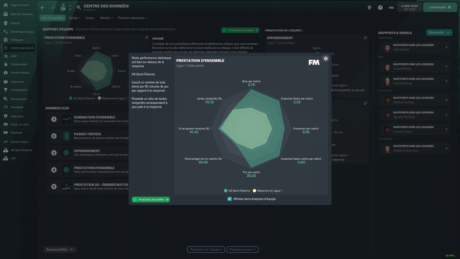Open Vision du club sidebar item
Viewport: 460px width, 259px height.
(19, 124)
